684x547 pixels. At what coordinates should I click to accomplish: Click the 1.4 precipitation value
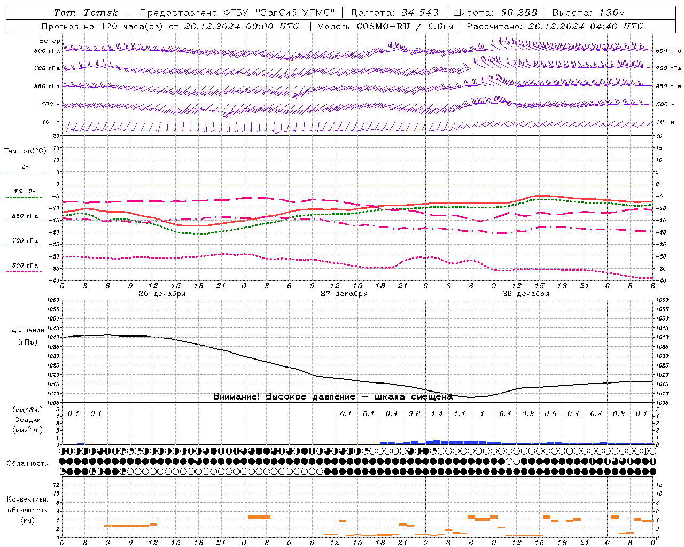[x=437, y=413]
